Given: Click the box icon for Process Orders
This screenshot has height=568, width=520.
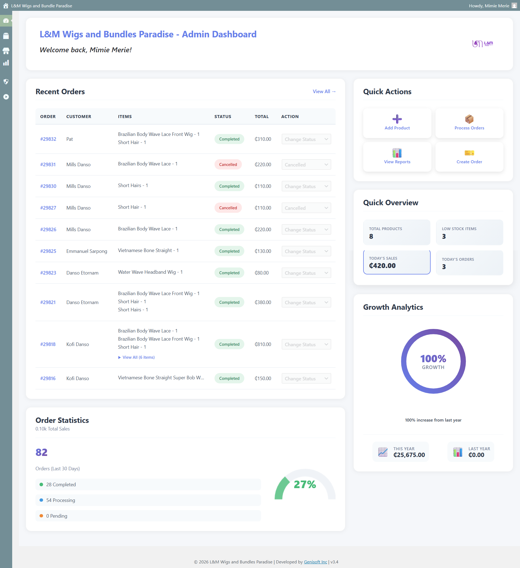Looking at the screenshot, I should coord(469,119).
